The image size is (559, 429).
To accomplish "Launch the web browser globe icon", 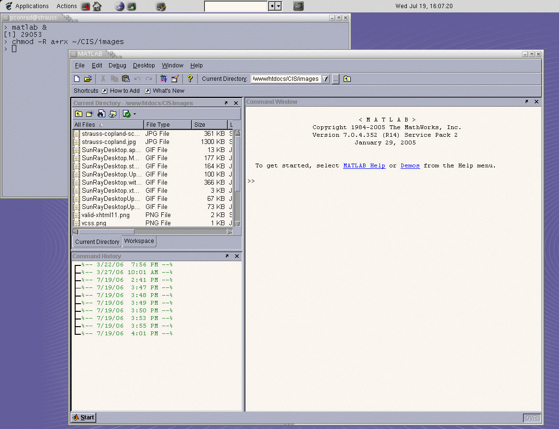I will tap(120, 6).
